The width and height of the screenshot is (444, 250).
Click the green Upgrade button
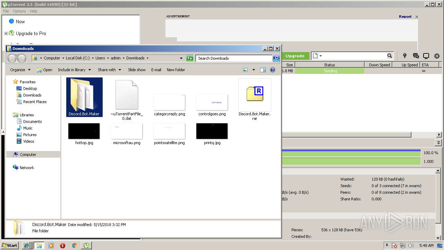tap(295, 56)
